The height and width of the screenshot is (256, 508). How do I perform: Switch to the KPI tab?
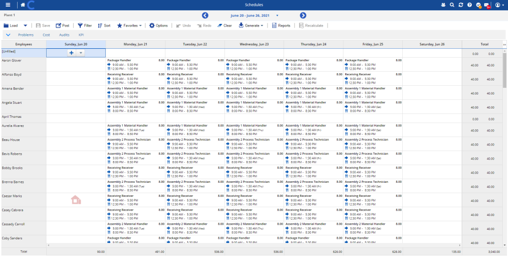point(81,35)
